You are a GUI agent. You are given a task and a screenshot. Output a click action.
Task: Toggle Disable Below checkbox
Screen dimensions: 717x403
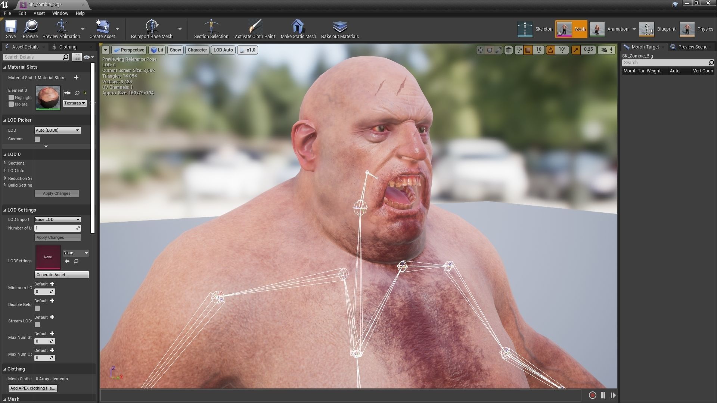37,308
